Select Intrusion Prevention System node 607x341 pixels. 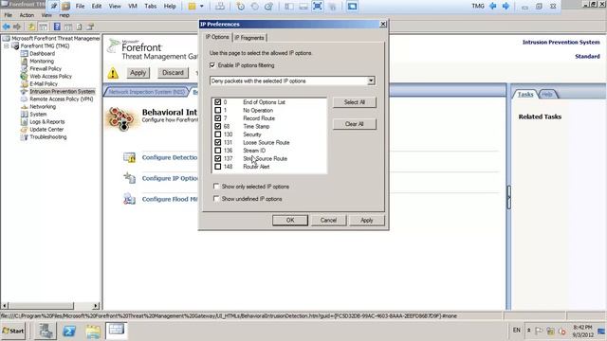62,91
